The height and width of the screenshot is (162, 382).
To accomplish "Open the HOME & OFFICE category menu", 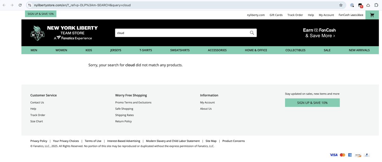I will tap(256, 50).
